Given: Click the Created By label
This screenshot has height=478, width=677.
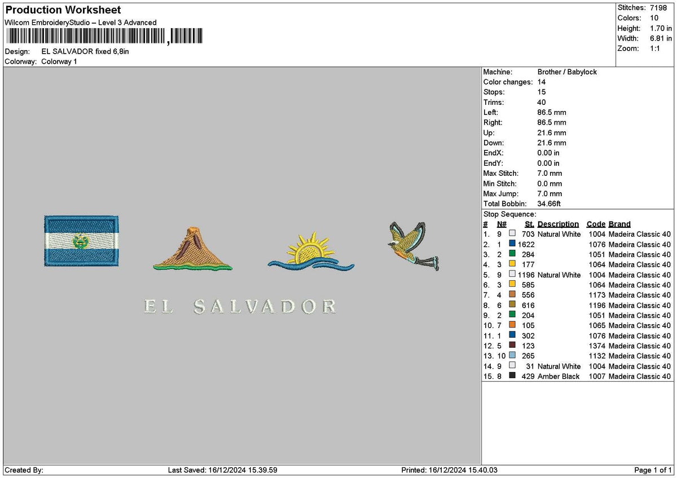Looking at the screenshot, I should tap(24, 470).
